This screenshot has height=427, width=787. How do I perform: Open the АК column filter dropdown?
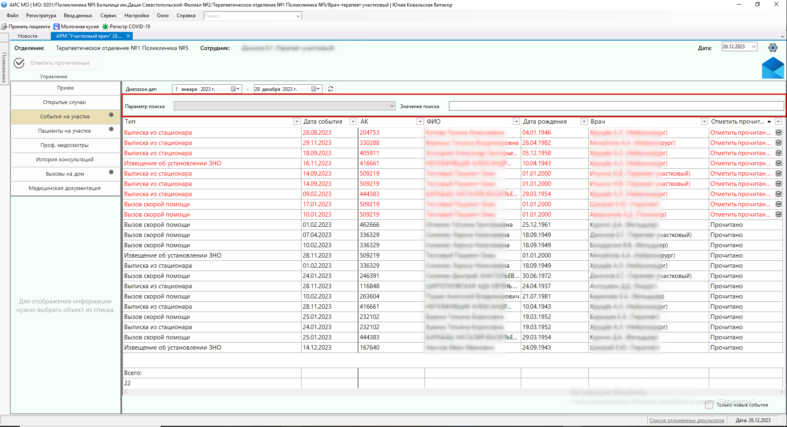pos(420,122)
